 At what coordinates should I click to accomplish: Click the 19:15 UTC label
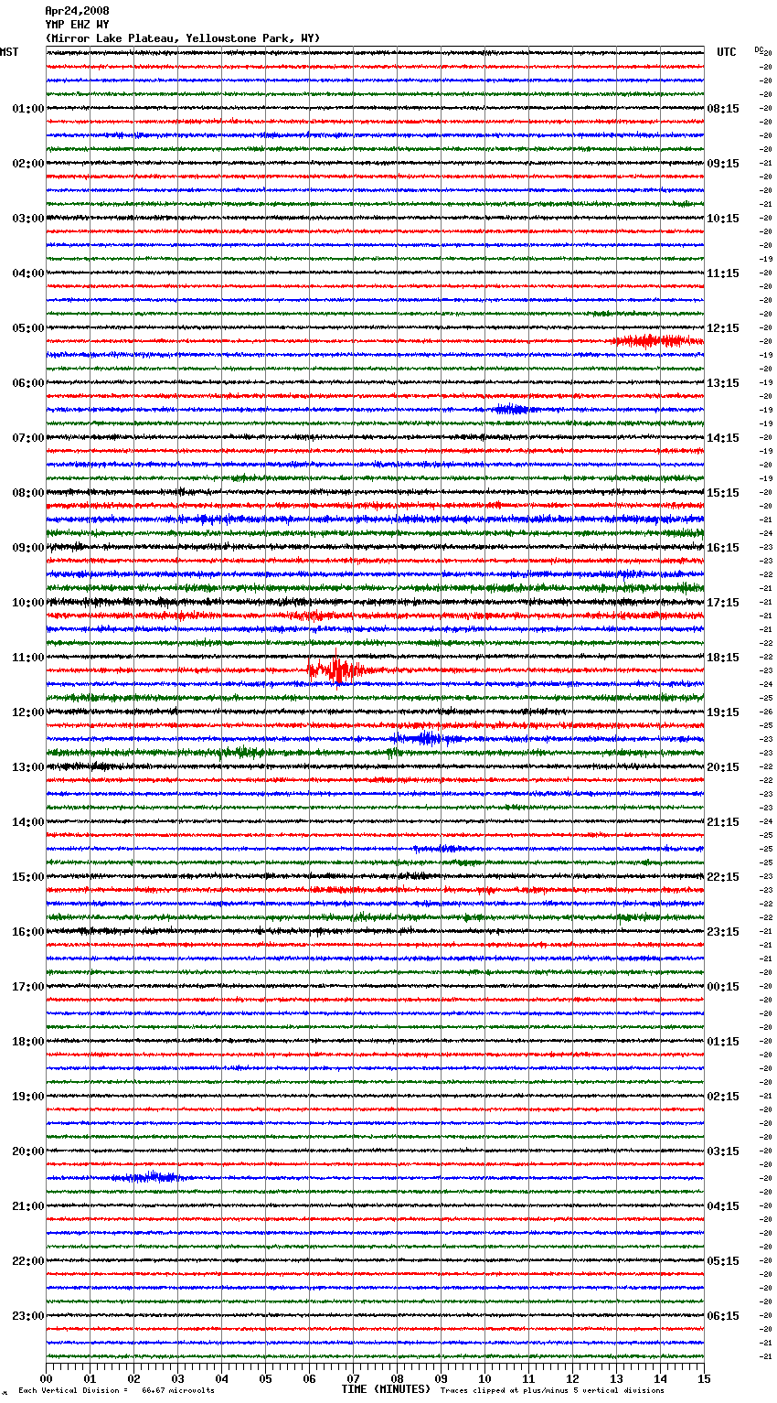pos(723,712)
